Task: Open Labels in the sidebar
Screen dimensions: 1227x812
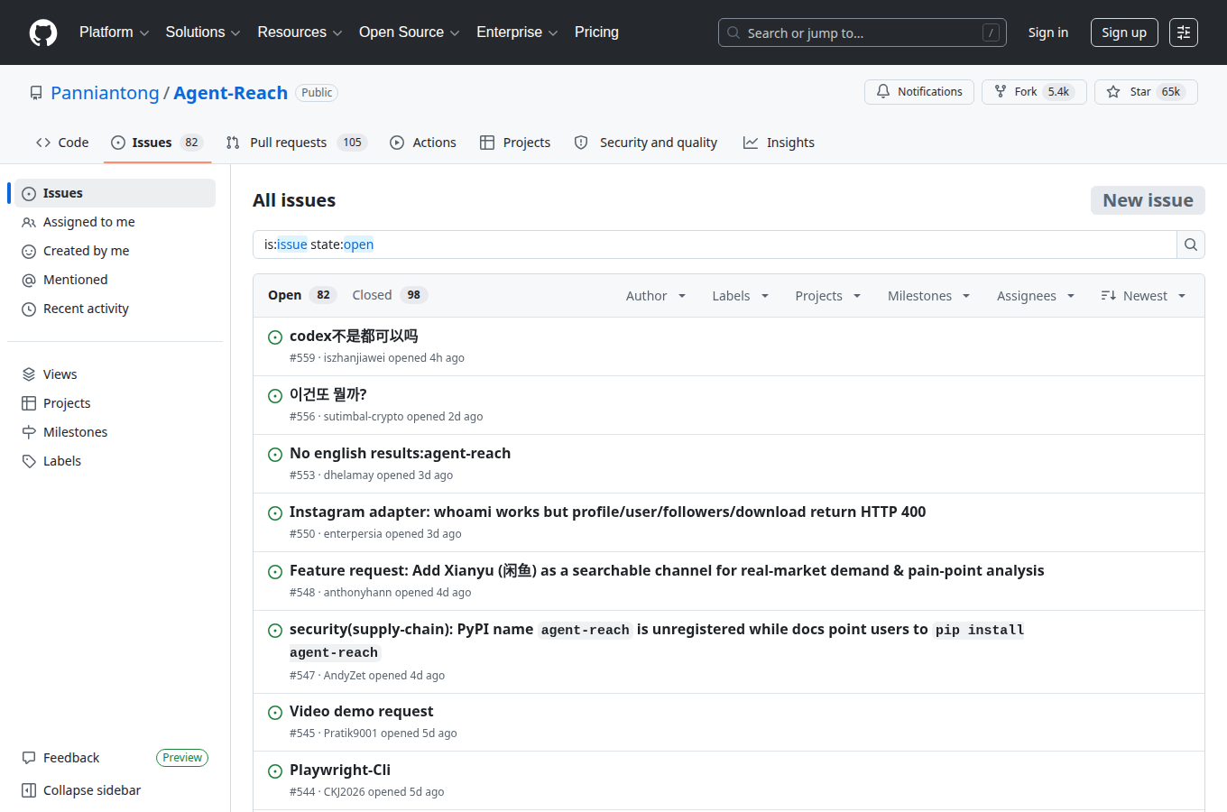Action: [115, 461]
